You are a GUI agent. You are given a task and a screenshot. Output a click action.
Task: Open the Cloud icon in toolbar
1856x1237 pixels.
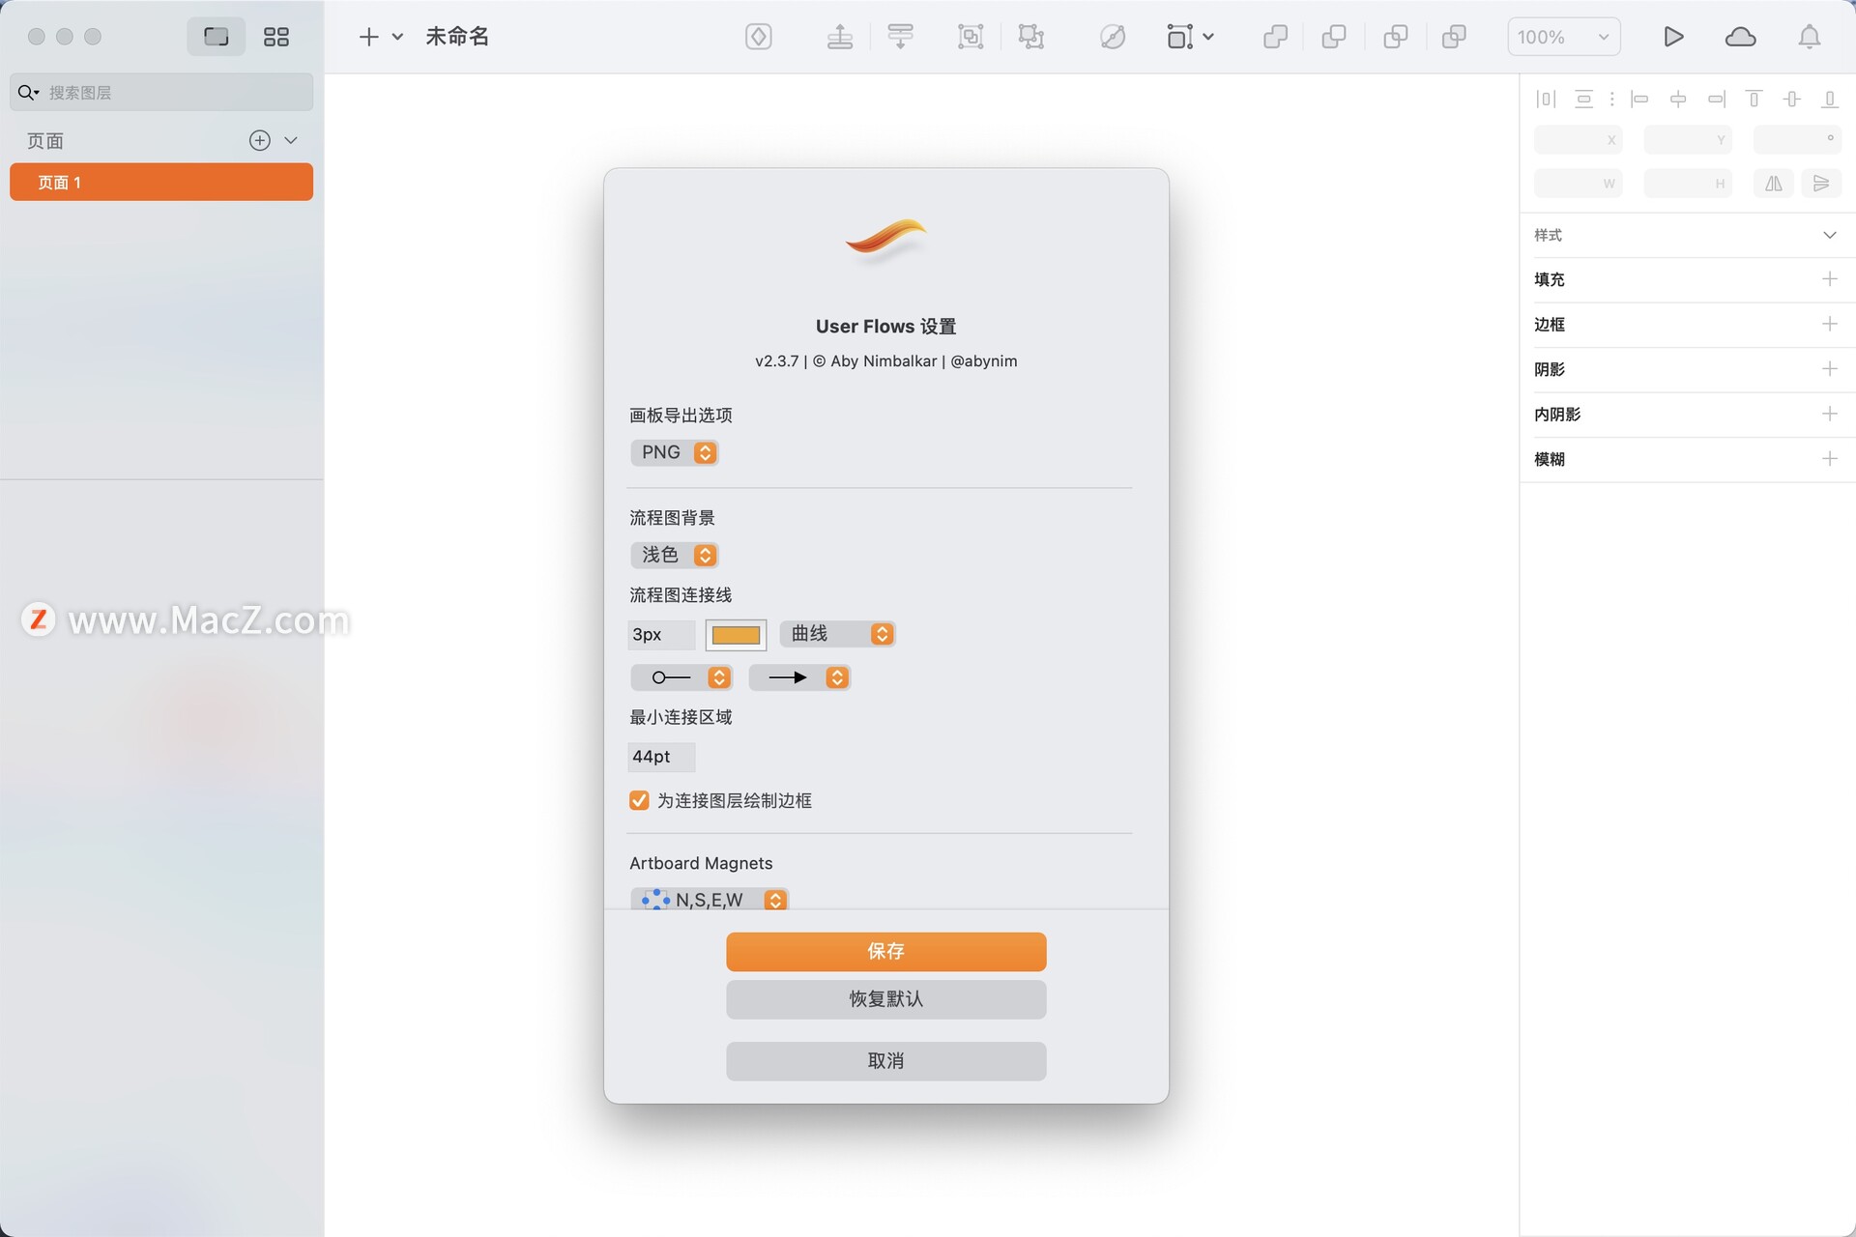click(x=1740, y=37)
